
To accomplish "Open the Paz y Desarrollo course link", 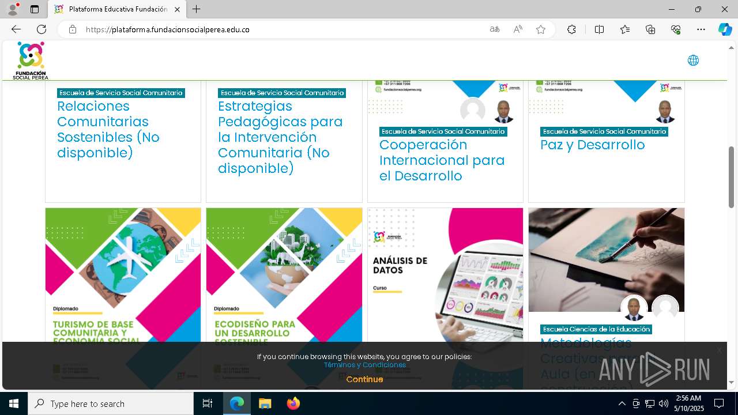I will 593,145.
